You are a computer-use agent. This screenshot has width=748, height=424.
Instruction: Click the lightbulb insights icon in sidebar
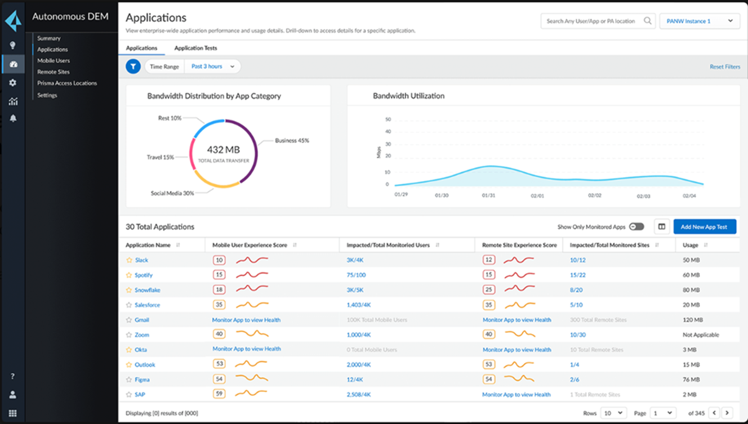point(12,46)
